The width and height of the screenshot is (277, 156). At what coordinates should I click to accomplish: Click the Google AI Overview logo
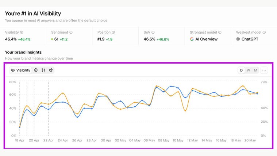[x=192, y=39]
